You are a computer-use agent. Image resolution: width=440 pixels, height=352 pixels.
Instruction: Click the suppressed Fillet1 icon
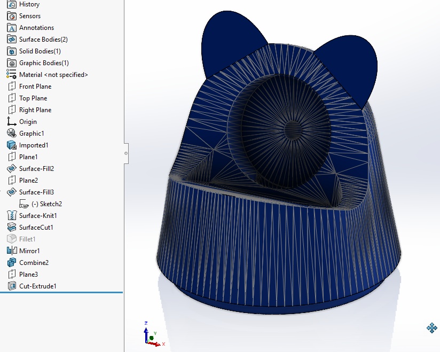[12, 239]
